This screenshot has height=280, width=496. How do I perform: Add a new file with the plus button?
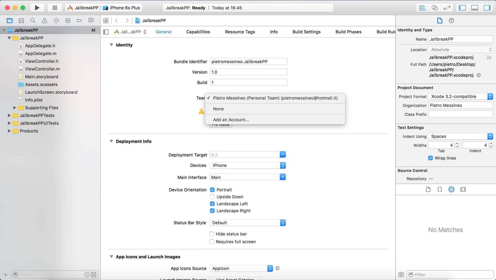[6, 275]
